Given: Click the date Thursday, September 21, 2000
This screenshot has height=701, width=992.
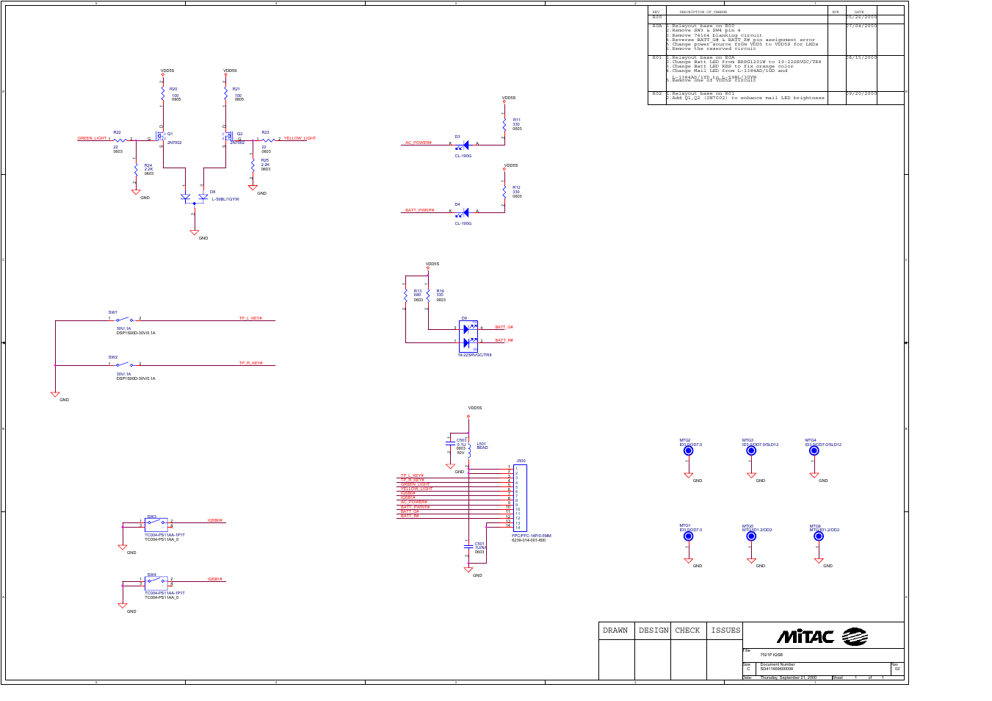Looking at the screenshot, I should click(788, 678).
